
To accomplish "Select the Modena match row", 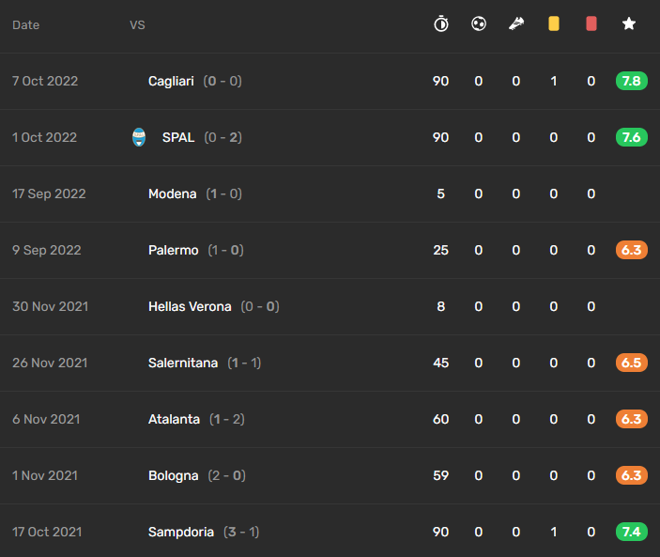I will (x=330, y=193).
